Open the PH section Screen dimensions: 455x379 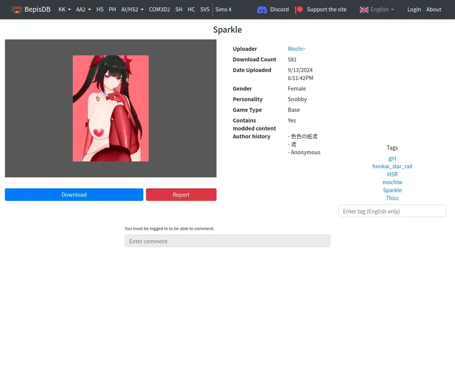(x=112, y=9)
